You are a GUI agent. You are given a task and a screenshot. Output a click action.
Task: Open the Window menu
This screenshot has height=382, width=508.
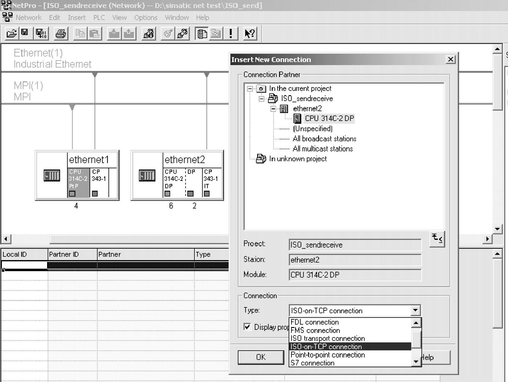click(177, 18)
